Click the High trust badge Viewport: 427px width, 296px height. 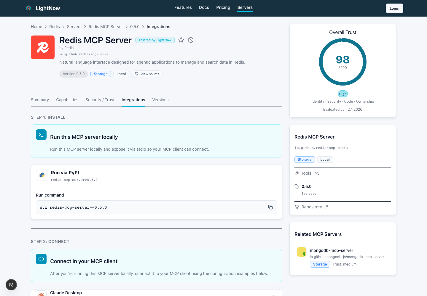point(343,94)
